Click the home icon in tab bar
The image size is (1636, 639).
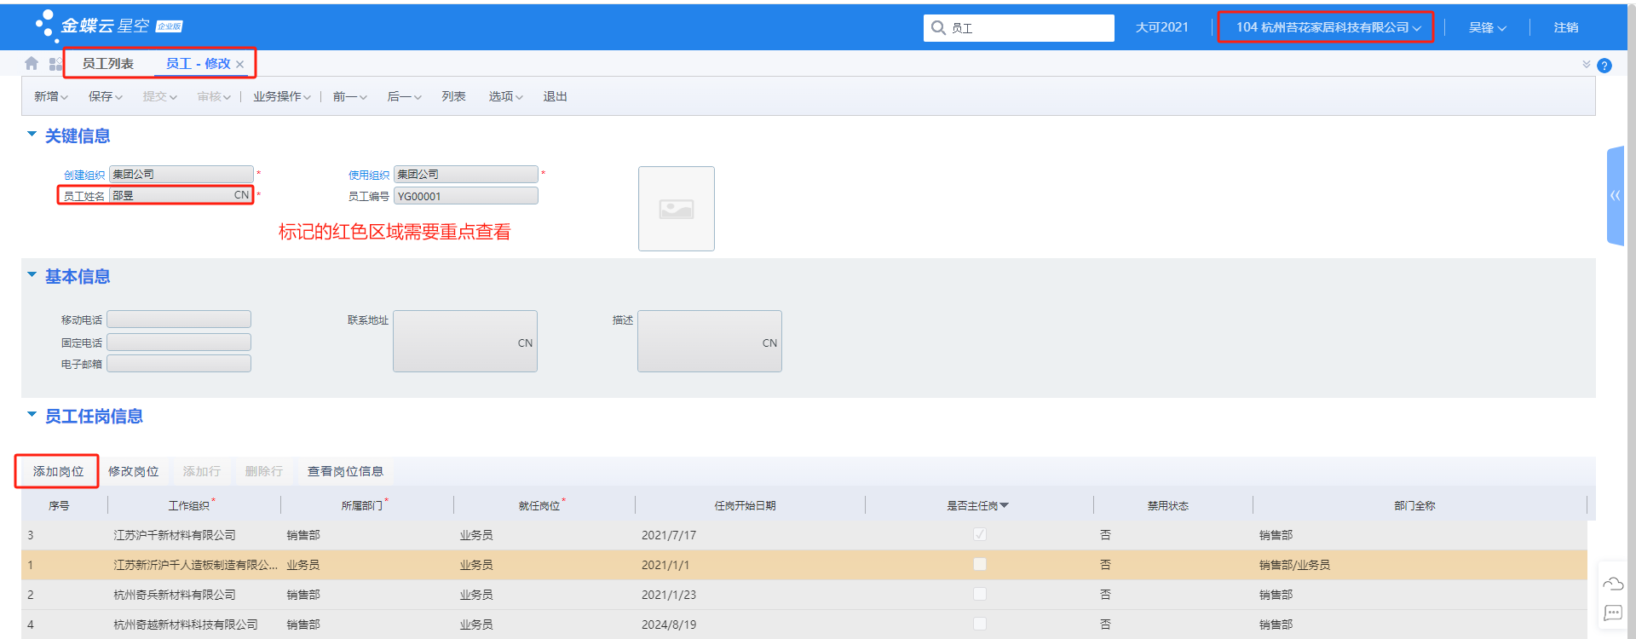pyautogui.click(x=32, y=64)
